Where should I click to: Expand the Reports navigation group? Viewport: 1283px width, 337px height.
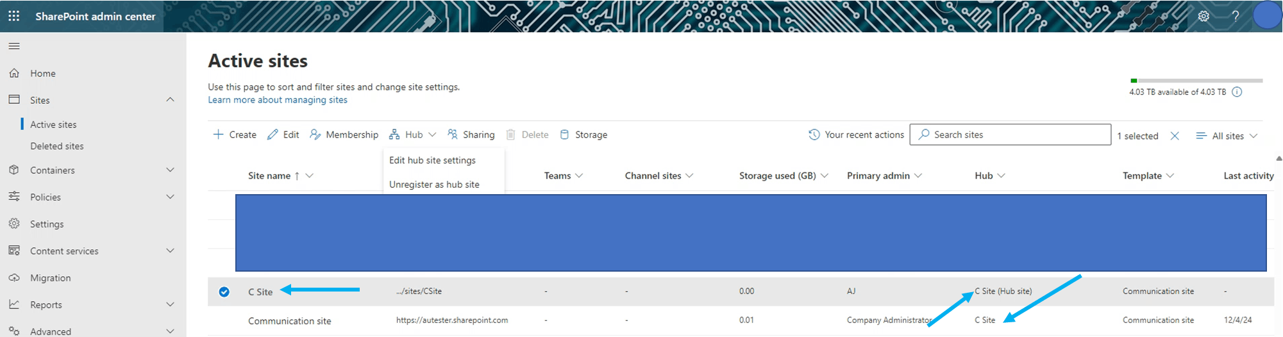(x=170, y=304)
